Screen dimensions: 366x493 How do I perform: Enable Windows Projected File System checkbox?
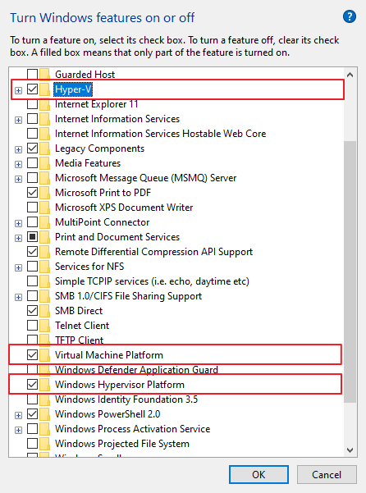click(x=32, y=443)
